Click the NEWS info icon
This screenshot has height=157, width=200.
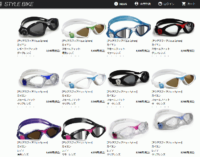click(116, 4)
